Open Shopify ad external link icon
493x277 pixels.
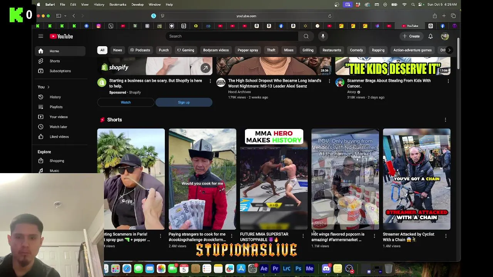pyautogui.click(x=205, y=68)
